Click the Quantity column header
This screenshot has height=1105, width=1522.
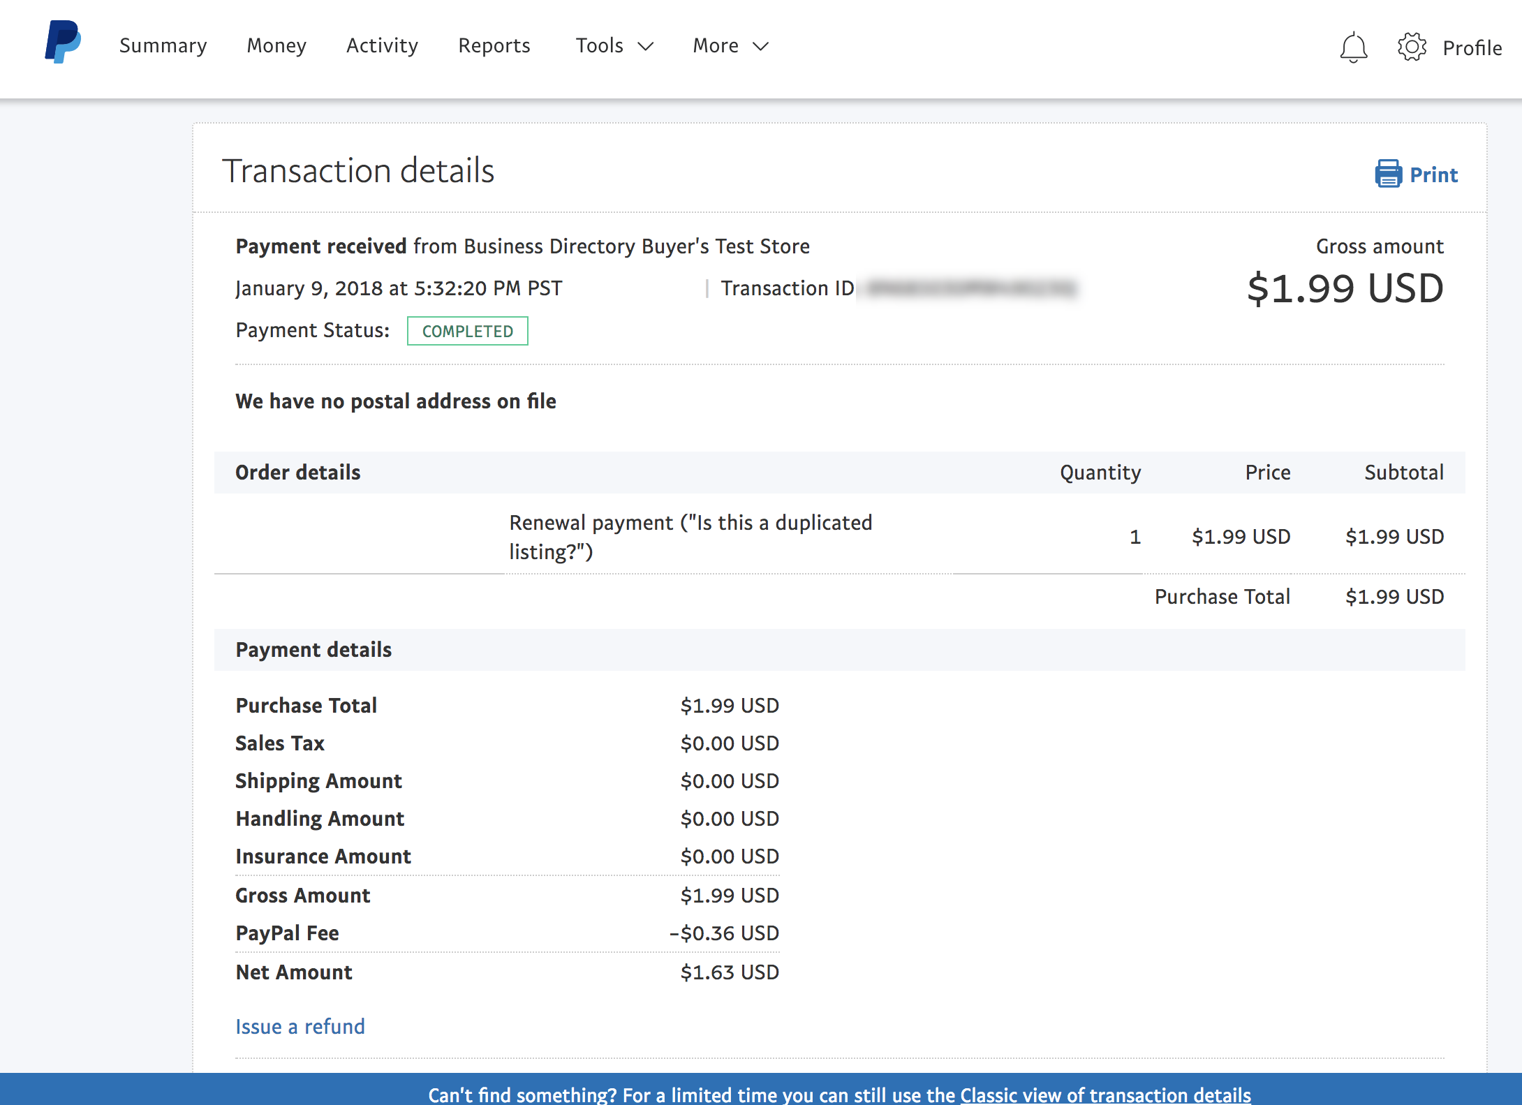pyautogui.click(x=1100, y=473)
